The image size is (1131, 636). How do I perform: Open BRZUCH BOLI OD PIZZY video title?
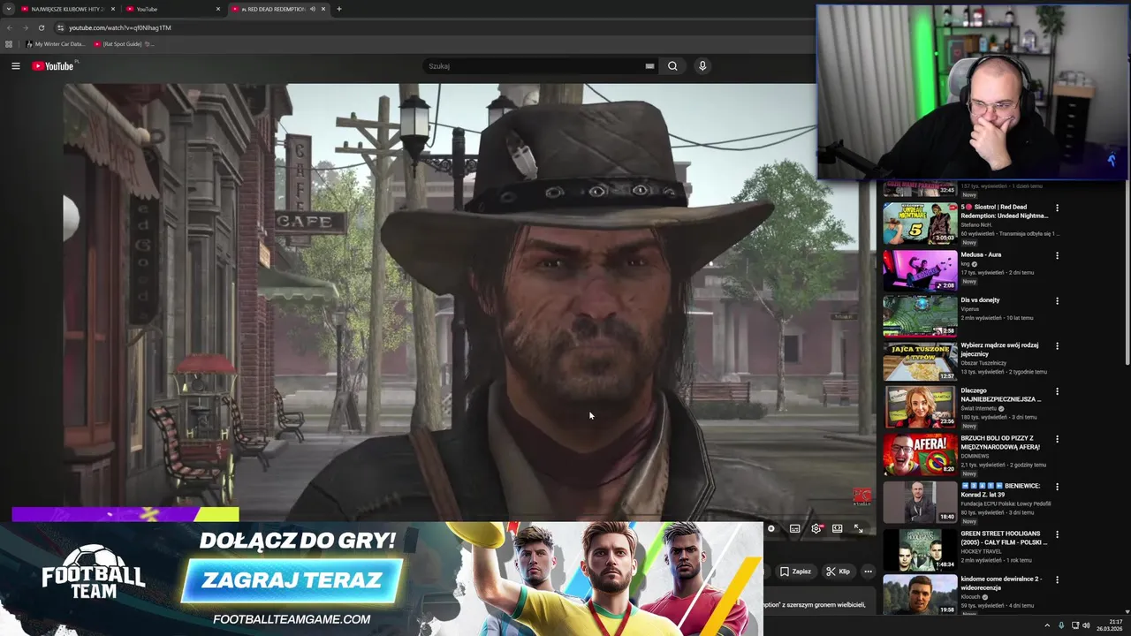click(x=1002, y=443)
